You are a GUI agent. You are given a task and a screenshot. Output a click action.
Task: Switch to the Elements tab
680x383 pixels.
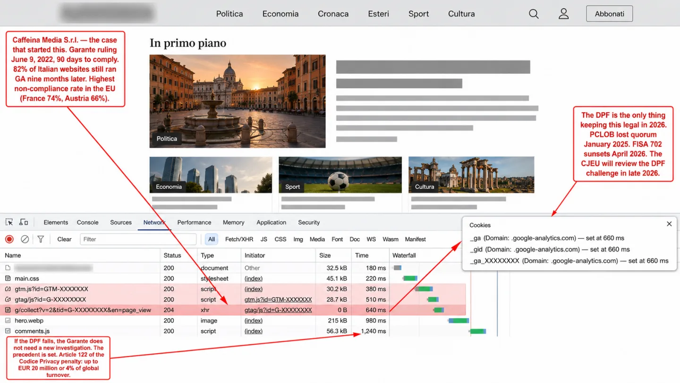point(56,222)
